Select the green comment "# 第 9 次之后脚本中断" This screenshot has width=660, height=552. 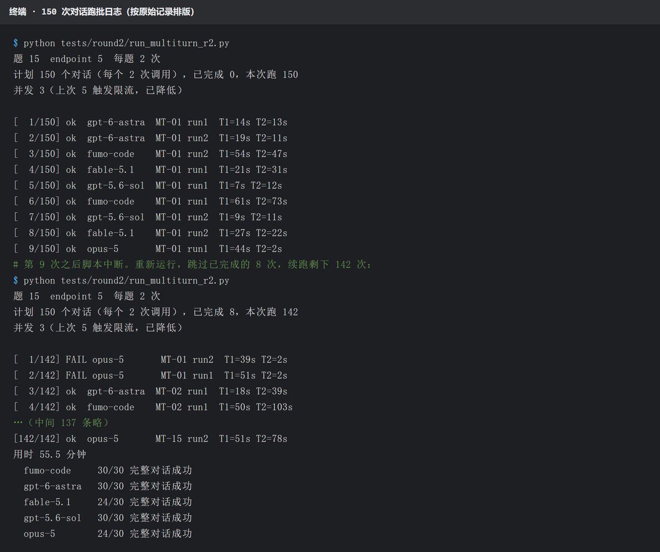click(x=193, y=265)
